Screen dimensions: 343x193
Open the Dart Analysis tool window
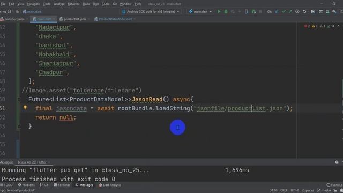[109, 185]
